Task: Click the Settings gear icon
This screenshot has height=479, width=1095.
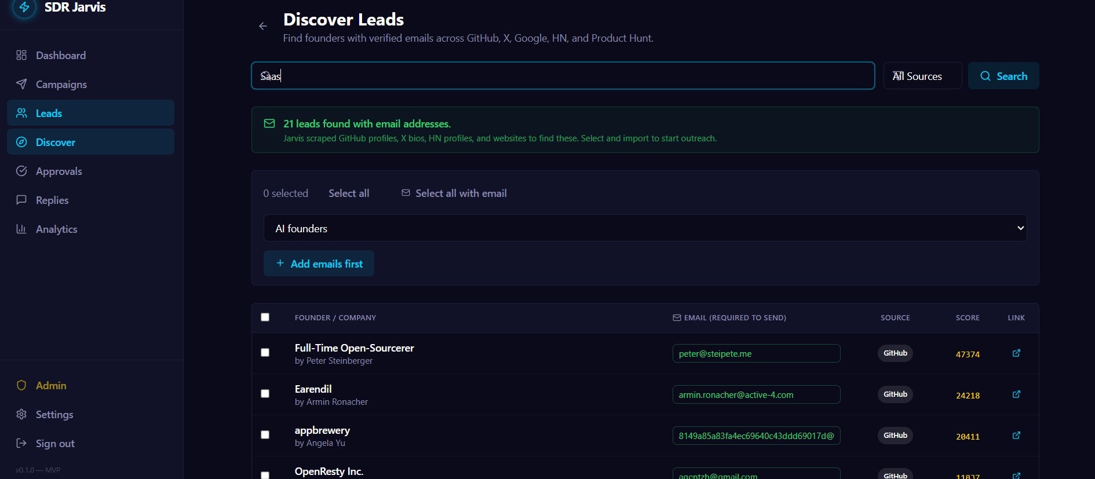Action: tap(21, 414)
